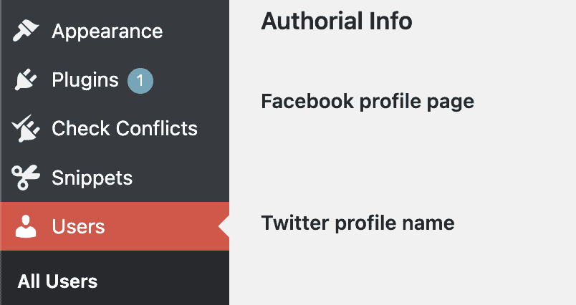Image resolution: width=576 pixels, height=305 pixels.
Task: Open the Snippets menu label
Action: (92, 178)
